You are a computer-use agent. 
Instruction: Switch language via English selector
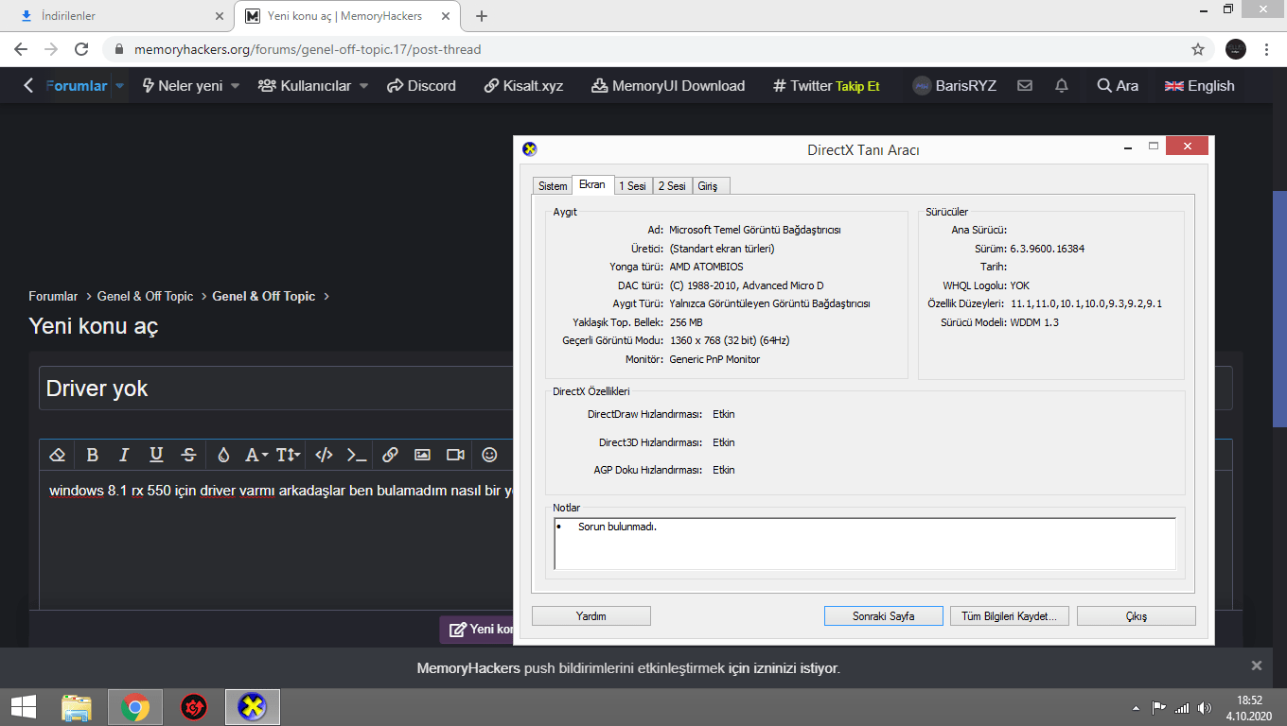(1199, 86)
